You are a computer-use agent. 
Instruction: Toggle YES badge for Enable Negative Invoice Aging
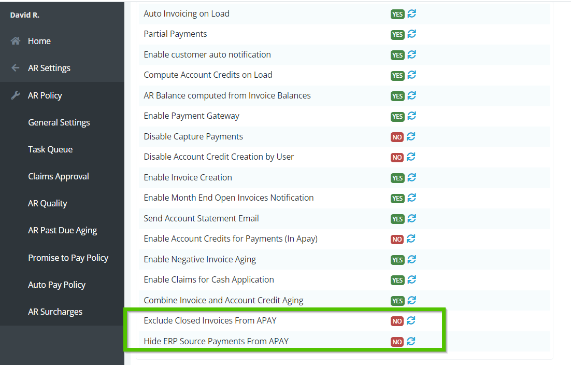pos(397,260)
